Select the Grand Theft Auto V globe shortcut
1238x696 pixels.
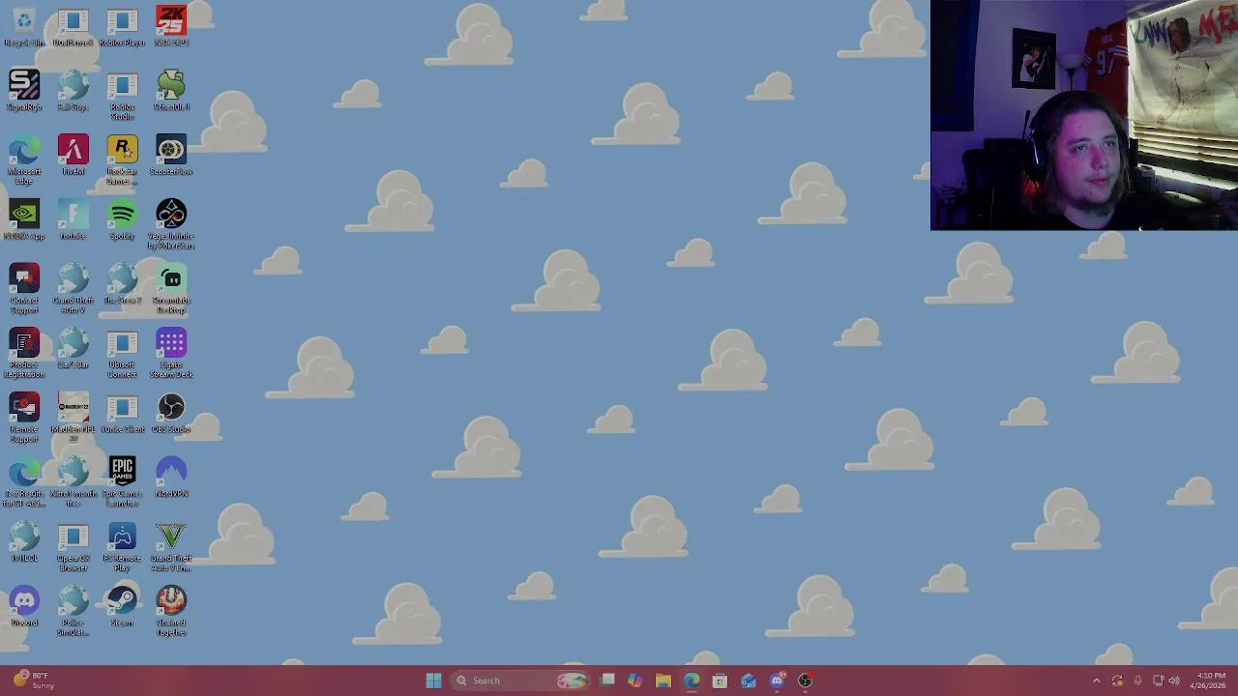[x=74, y=289]
